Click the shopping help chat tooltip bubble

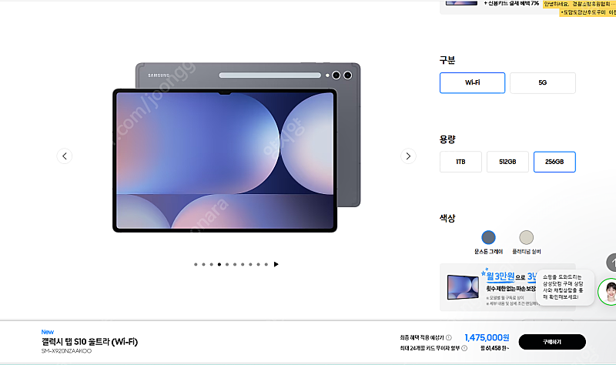(564, 287)
